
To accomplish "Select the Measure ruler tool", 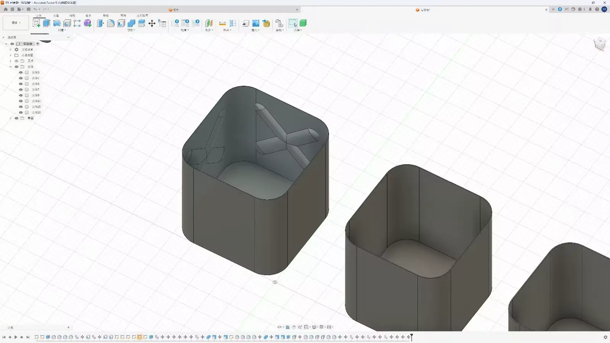I will tap(222, 23).
